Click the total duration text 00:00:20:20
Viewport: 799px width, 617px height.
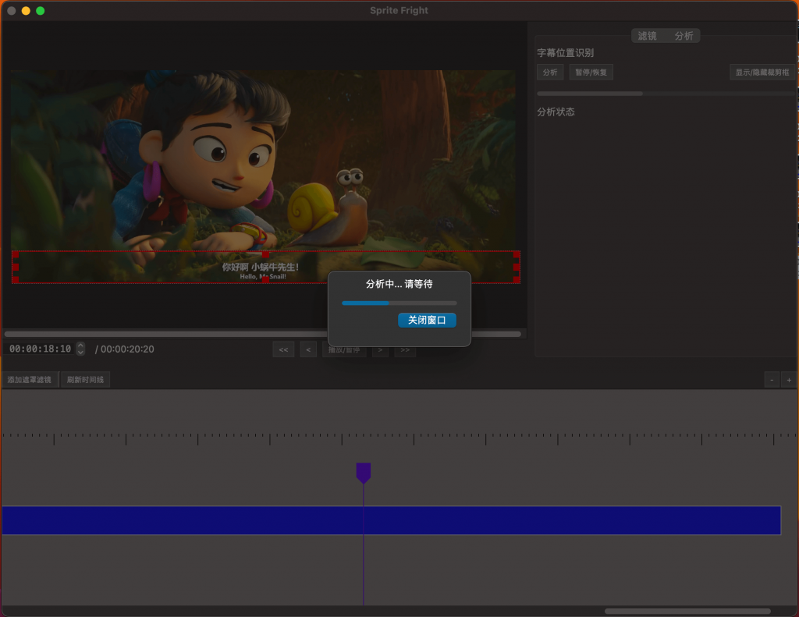coord(127,349)
